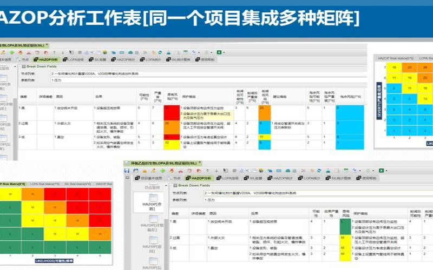Image resolution: width=433 pixels, height=270 pixels.
Task: Click the green plus icon in the lower window toolbar
Action: tap(163, 171)
